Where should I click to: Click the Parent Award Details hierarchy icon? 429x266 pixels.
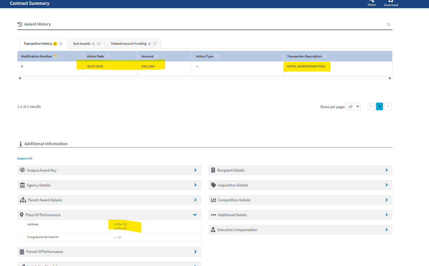23,200
